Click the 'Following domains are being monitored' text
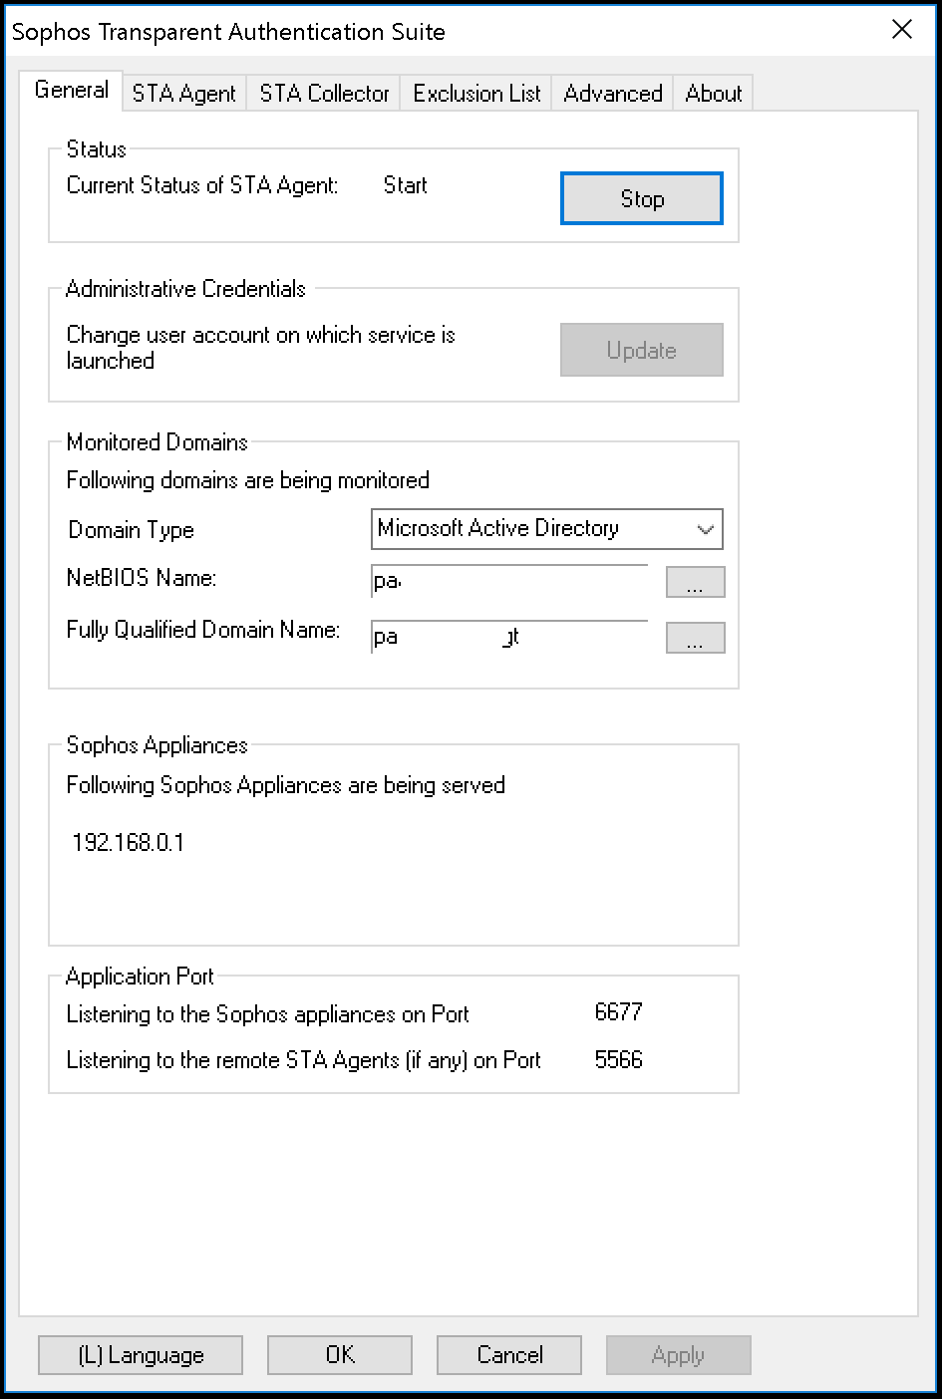This screenshot has height=1399, width=942. (x=248, y=480)
